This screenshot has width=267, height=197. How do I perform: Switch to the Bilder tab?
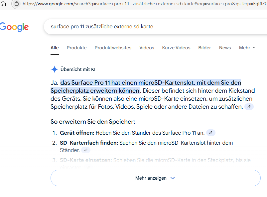(204, 48)
